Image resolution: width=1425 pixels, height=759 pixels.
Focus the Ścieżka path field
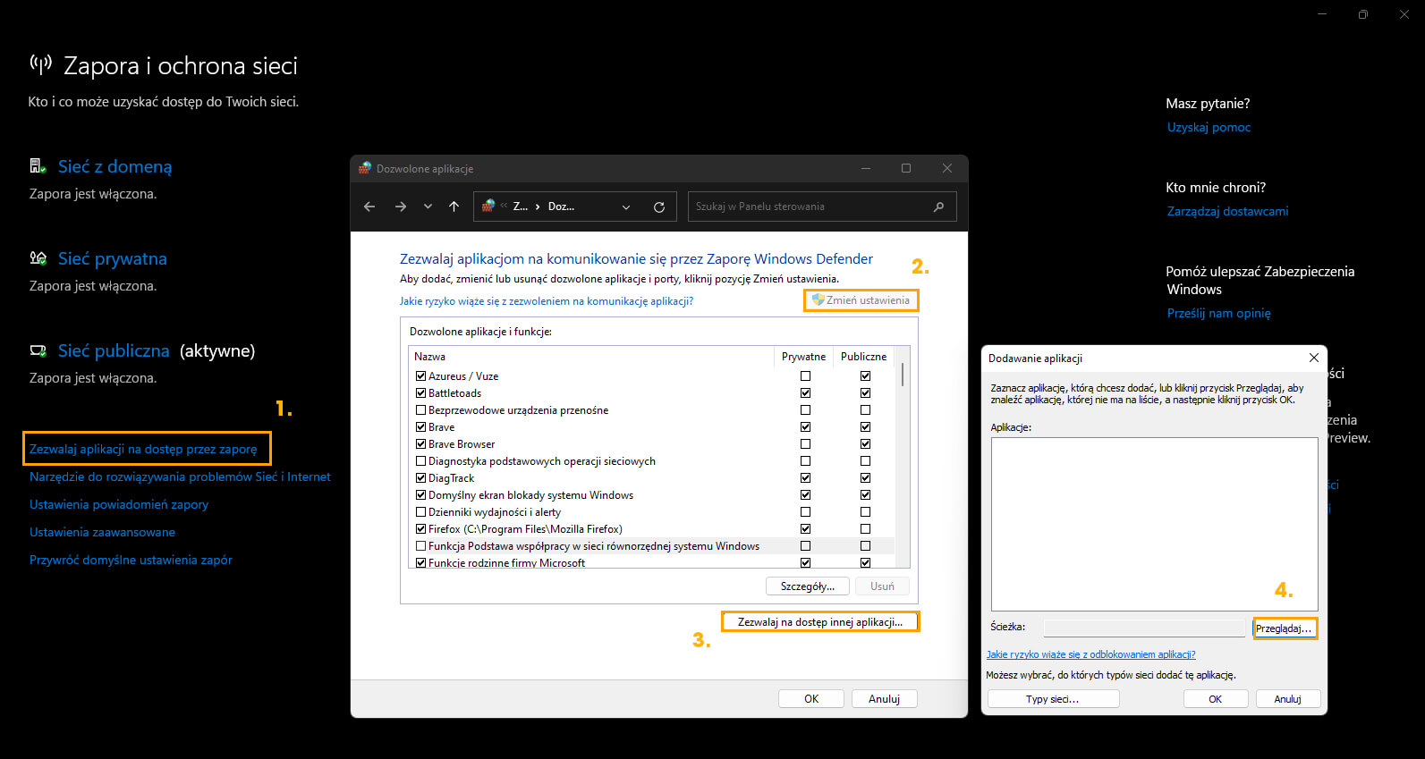(x=1144, y=628)
